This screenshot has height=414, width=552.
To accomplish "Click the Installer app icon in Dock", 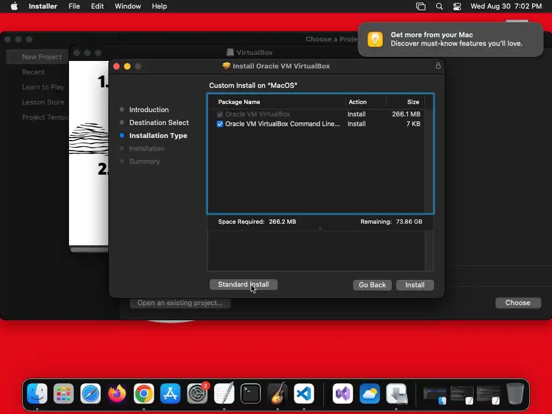I will [x=396, y=393].
